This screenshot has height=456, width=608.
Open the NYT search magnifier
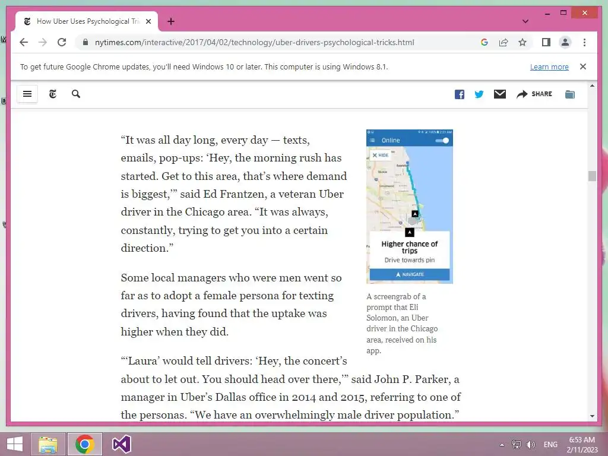point(76,94)
